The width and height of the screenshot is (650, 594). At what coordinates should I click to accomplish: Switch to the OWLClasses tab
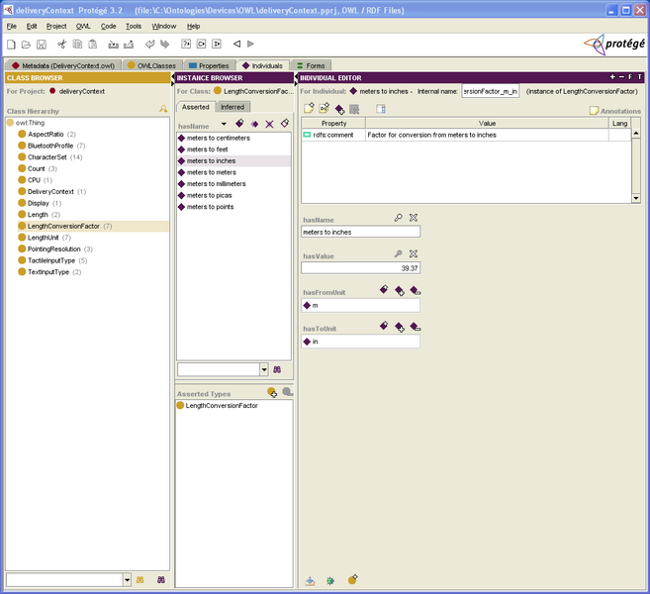click(152, 65)
